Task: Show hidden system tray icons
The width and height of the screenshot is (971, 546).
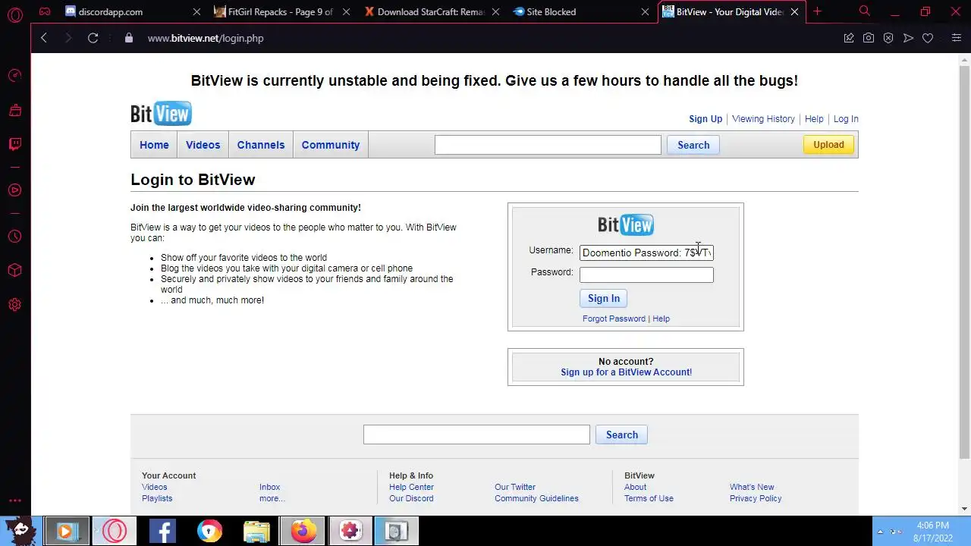Action: [x=880, y=532]
